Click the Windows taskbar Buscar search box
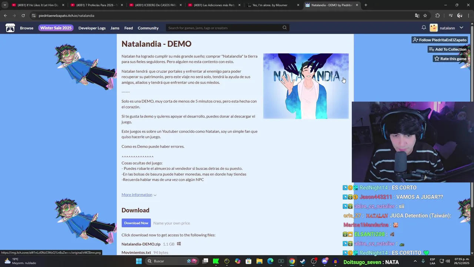The height and width of the screenshot is (267, 474). [x=171, y=261]
